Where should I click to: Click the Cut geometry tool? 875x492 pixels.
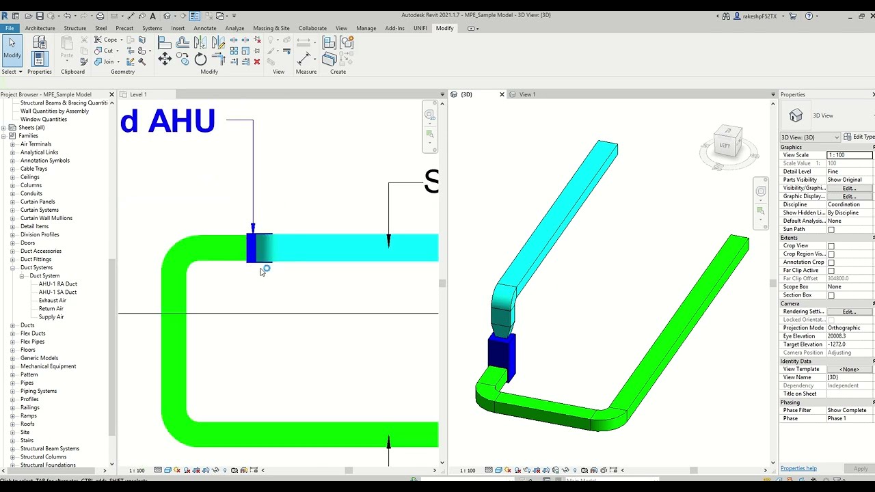click(98, 51)
